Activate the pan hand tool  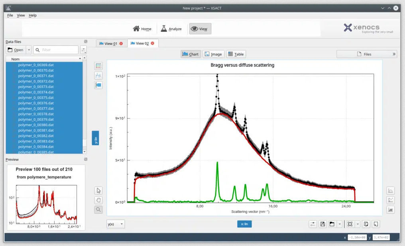click(x=98, y=200)
